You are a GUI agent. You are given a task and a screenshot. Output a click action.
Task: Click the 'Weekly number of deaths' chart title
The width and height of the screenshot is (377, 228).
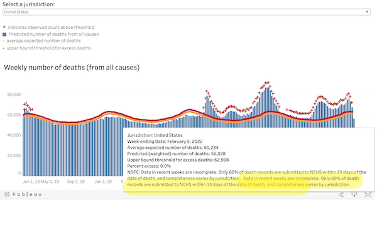(x=72, y=68)
